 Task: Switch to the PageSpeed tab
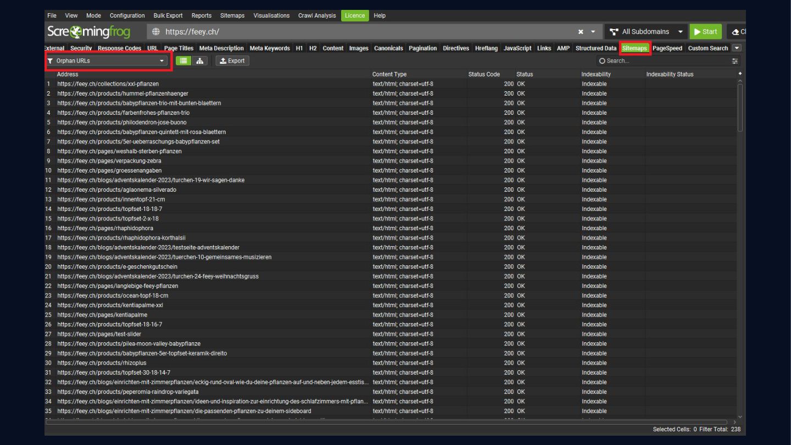click(x=667, y=48)
